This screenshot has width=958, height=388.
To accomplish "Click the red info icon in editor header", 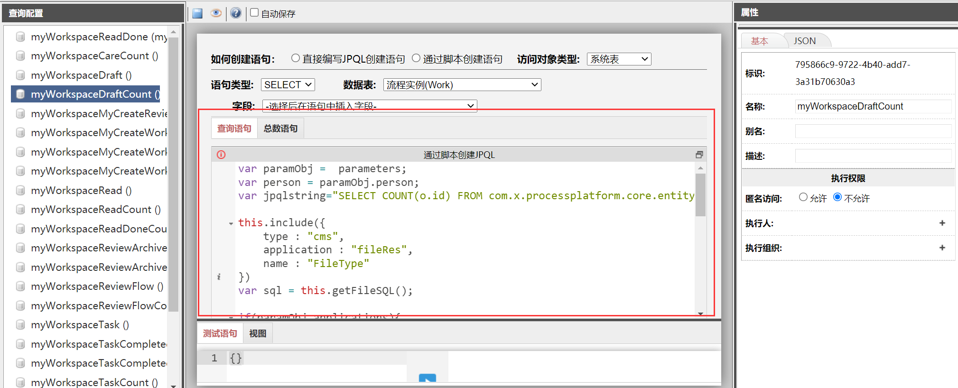I will [x=221, y=155].
